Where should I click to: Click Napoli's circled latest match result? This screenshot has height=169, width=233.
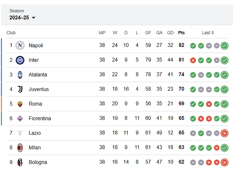coord(224,46)
